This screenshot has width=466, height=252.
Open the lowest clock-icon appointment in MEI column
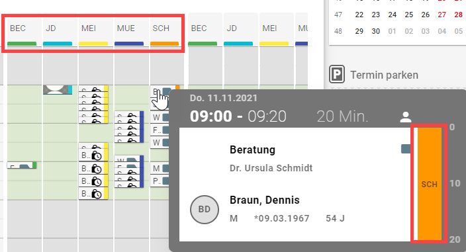click(93, 194)
